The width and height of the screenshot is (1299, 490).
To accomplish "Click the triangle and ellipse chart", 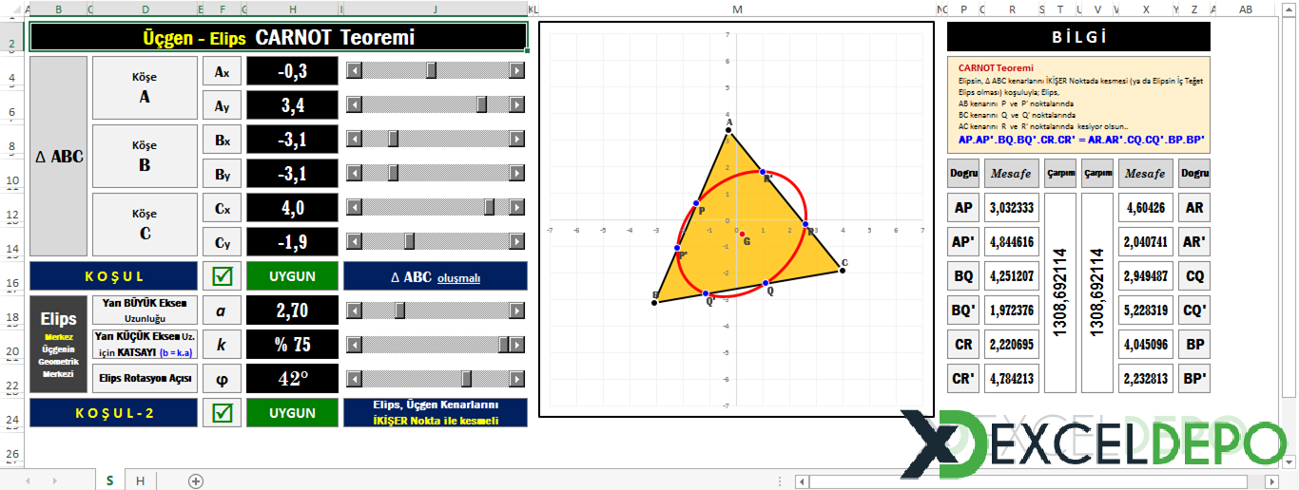I will [736, 220].
